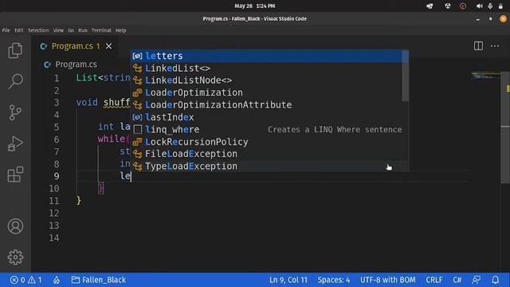Click the 'void' keyword on line 3

pos(87,103)
